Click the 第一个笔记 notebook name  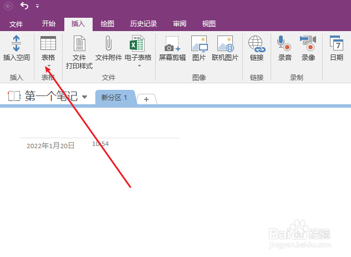tap(51, 96)
